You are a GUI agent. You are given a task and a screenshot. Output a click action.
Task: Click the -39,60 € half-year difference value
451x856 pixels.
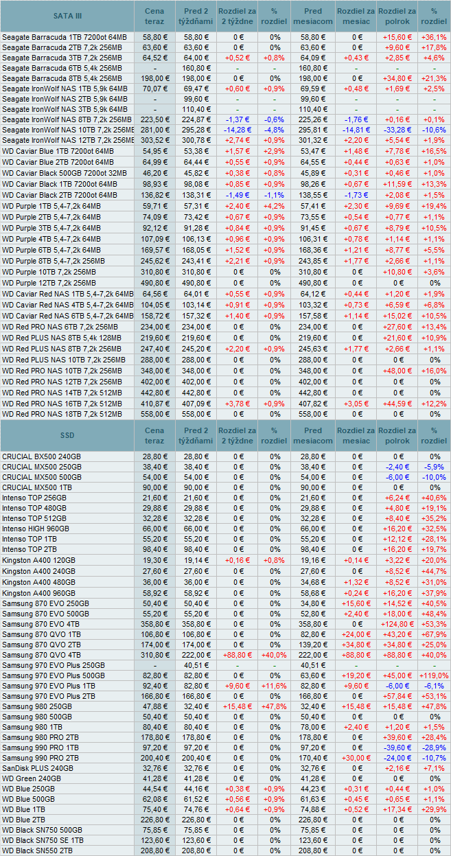click(397, 748)
